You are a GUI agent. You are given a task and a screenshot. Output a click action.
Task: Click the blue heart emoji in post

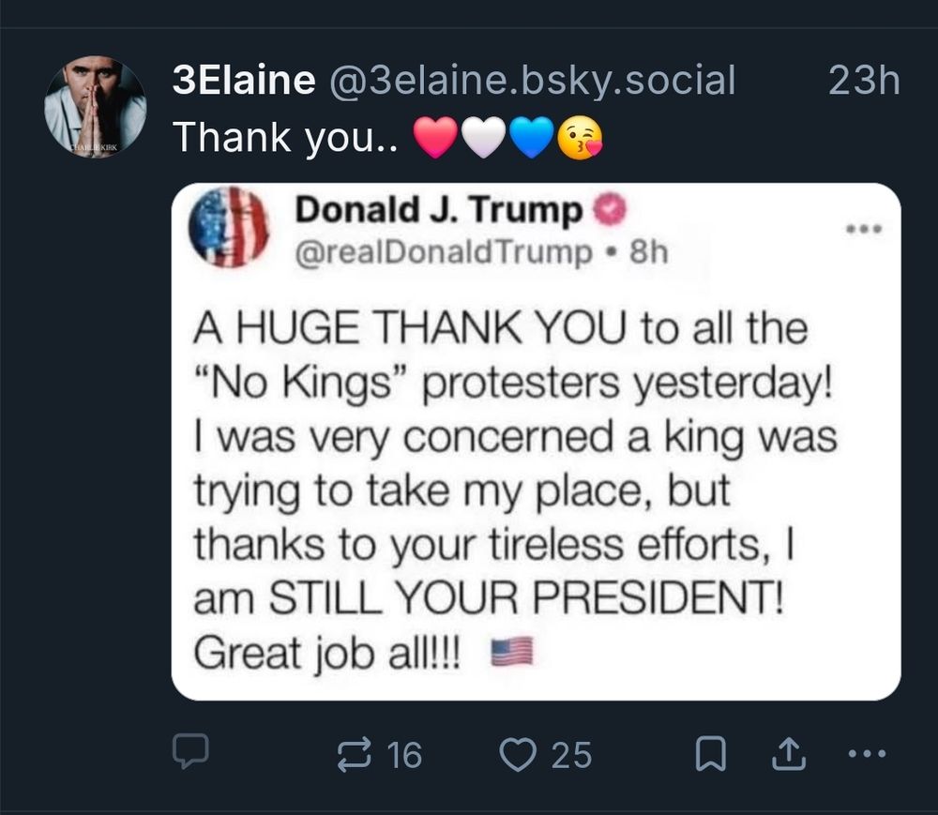532,139
